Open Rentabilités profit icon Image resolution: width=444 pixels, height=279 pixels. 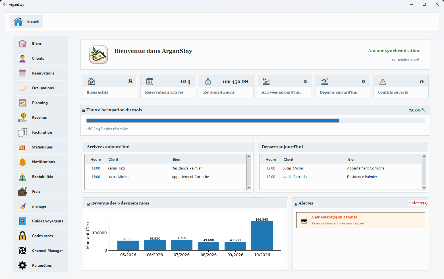tap(22, 177)
